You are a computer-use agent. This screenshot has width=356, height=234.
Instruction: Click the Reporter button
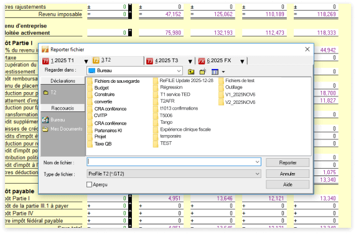click(x=288, y=162)
